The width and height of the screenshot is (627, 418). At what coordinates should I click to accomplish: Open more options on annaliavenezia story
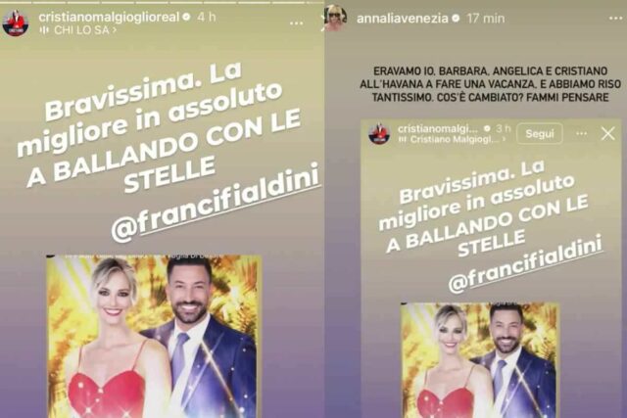click(x=615, y=19)
